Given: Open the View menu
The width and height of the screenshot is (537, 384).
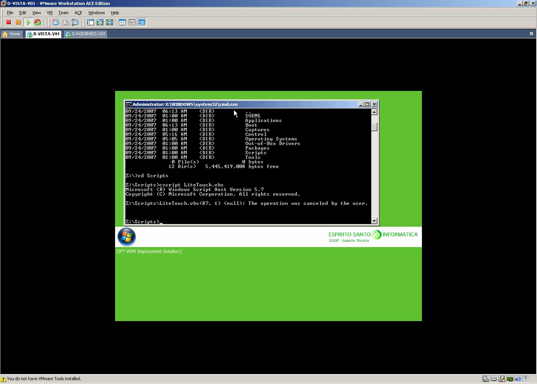Looking at the screenshot, I should (x=36, y=13).
